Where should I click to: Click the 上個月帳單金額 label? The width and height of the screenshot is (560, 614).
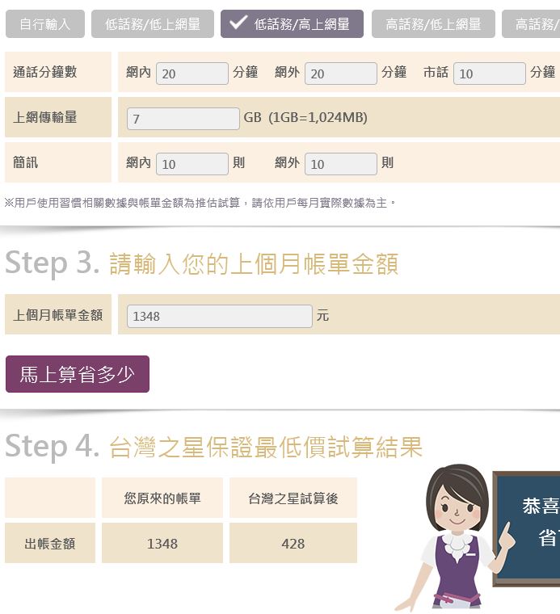(58, 314)
